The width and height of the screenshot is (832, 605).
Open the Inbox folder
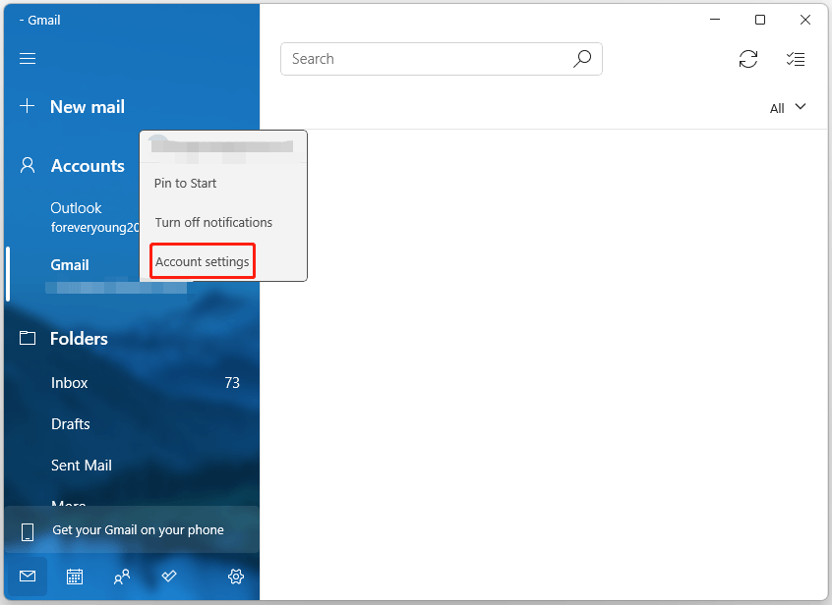(69, 382)
